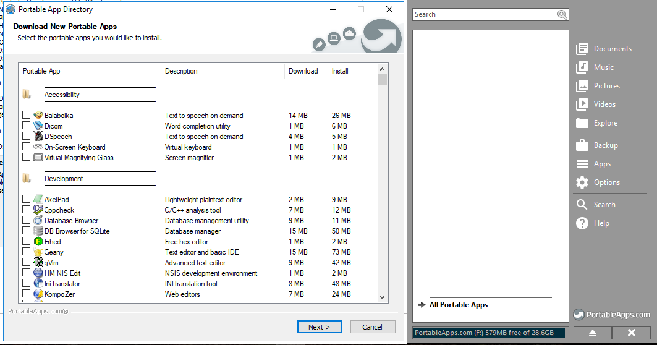This screenshot has width=657, height=345.
Task: Select the Development category heading
Action: [64, 179]
